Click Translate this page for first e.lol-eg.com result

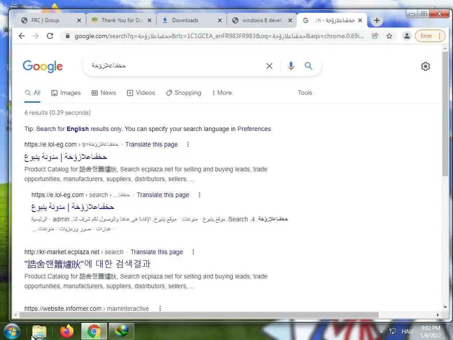click(151, 145)
